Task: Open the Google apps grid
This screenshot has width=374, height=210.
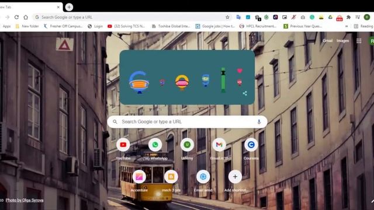Action: click(x=359, y=41)
